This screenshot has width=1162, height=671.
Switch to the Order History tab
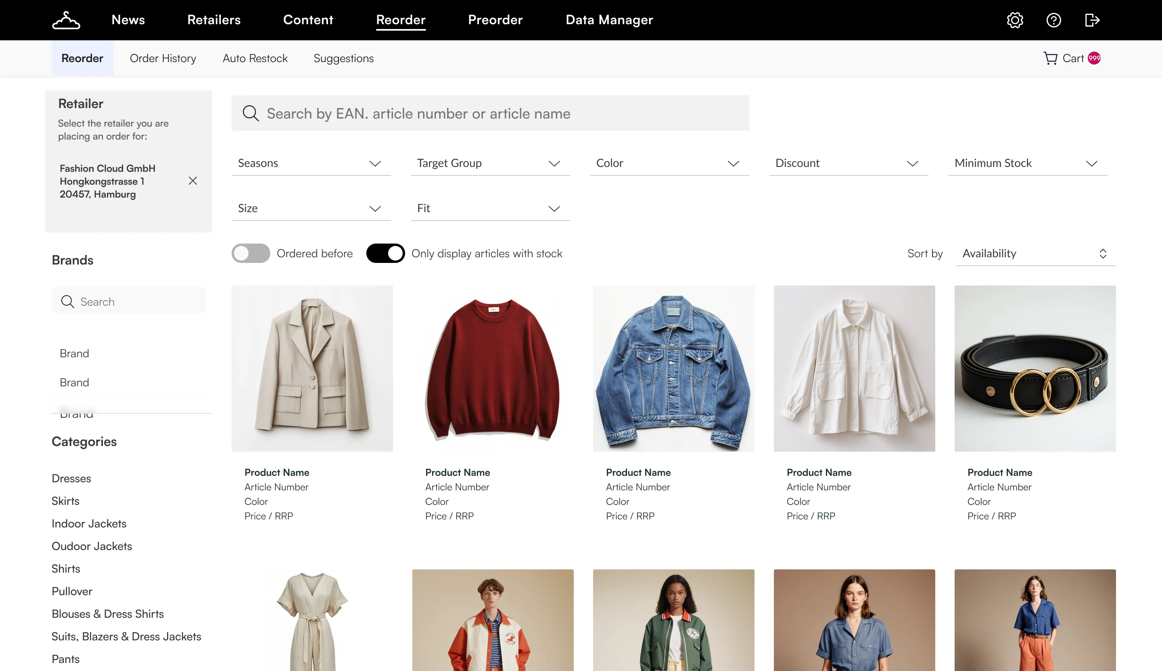pos(163,58)
